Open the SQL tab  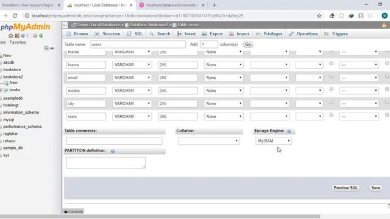[x=135, y=34]
